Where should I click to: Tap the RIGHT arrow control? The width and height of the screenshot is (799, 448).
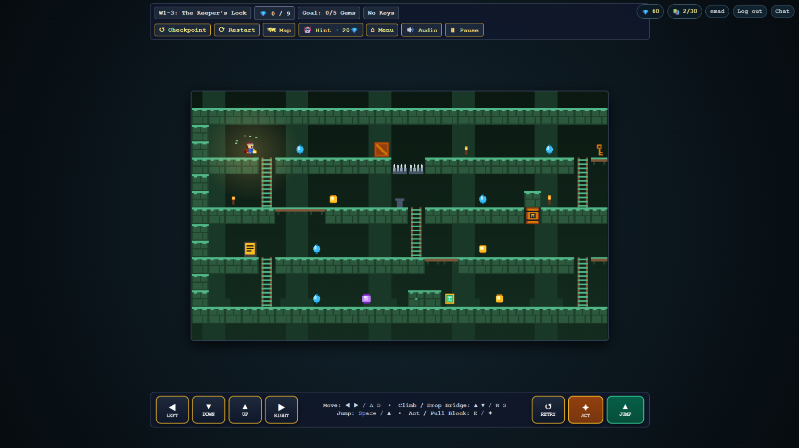pos(282,410)
